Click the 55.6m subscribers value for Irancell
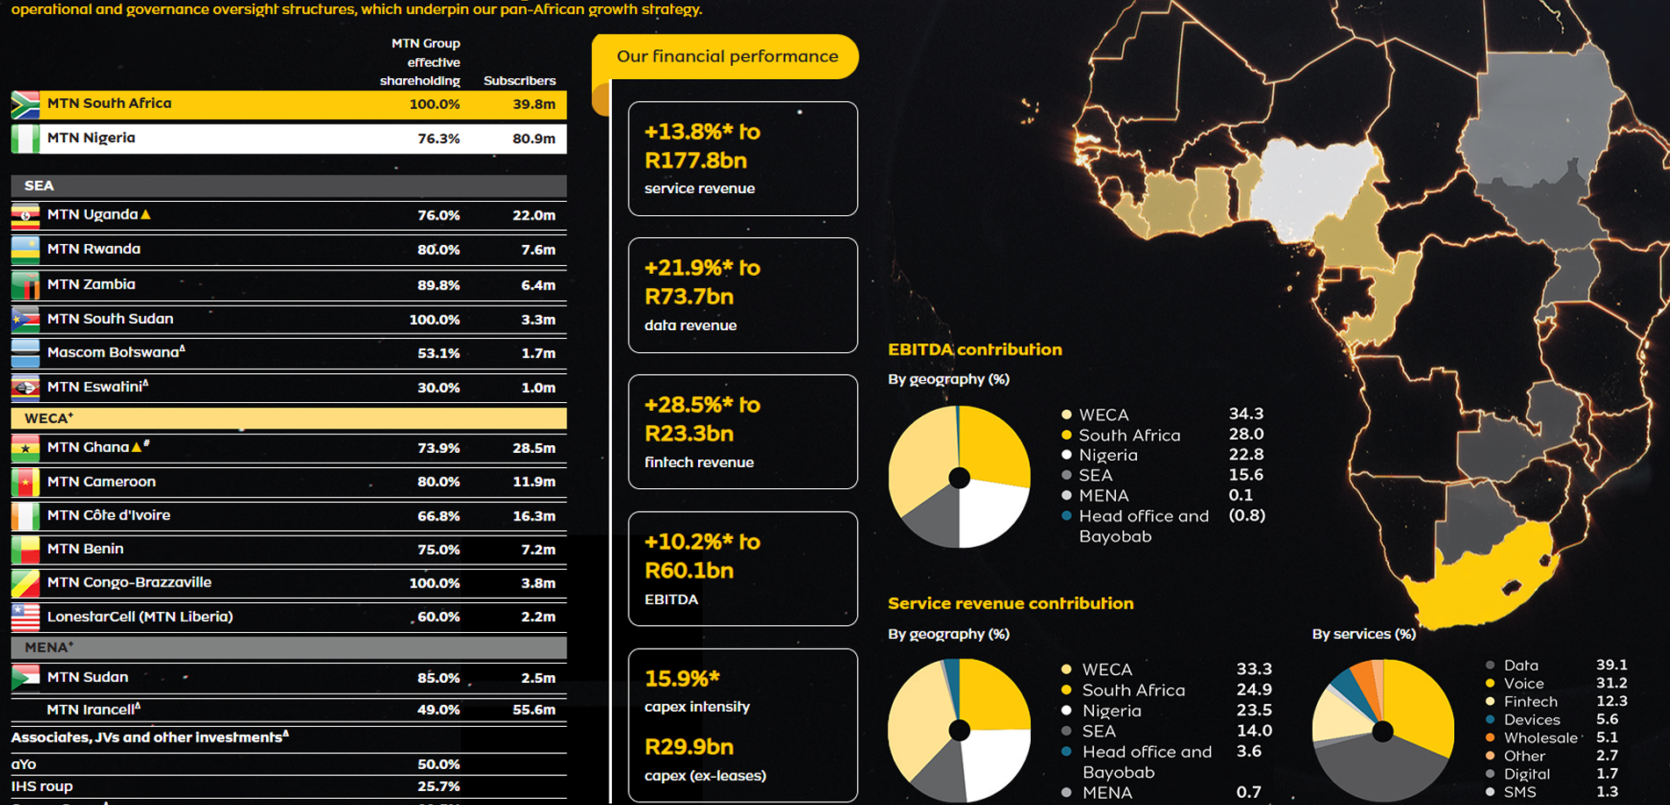This screenshot has height=805, width=1670. tap(534, 709)
